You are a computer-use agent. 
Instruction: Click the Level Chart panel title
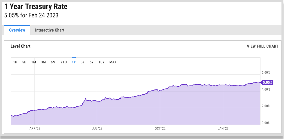20,46
